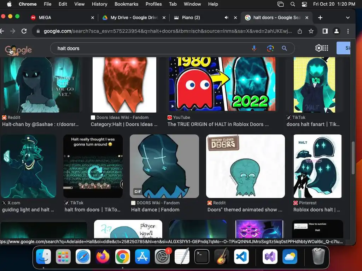
Task: Toggle the Chrome side panel
Action: click(x=325, y=31)
